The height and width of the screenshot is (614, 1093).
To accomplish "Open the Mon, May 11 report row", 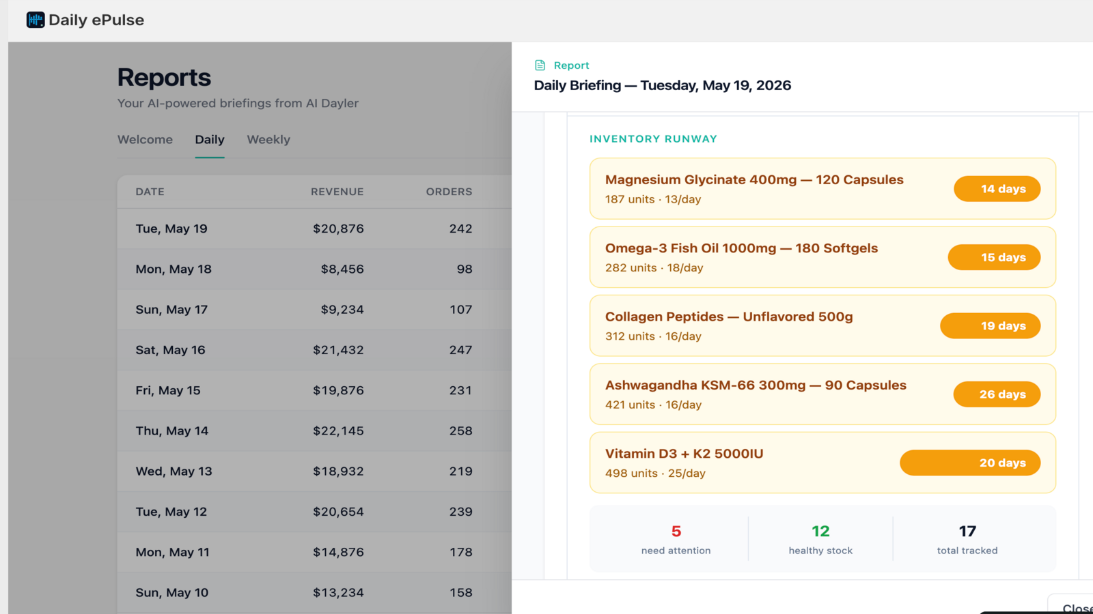I will click(x=314, y=552).
